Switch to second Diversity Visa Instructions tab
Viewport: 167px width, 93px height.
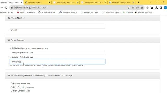[x=93, y=2]
